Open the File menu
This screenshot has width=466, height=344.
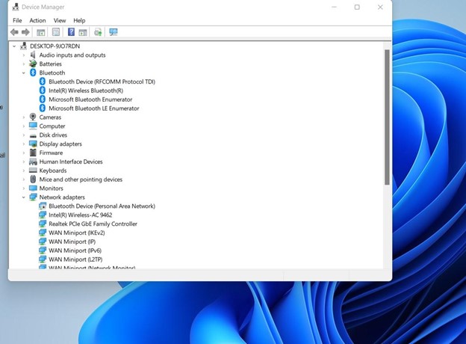17,20
